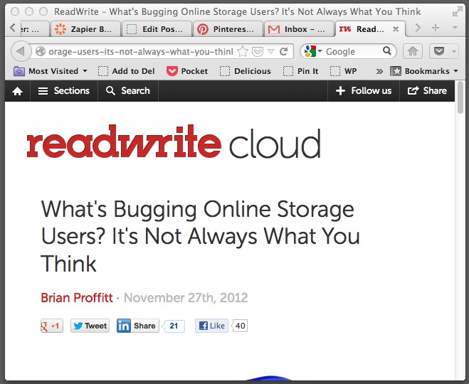
Task: Open Pocket list toolbar button
Action: click(439, 51)
